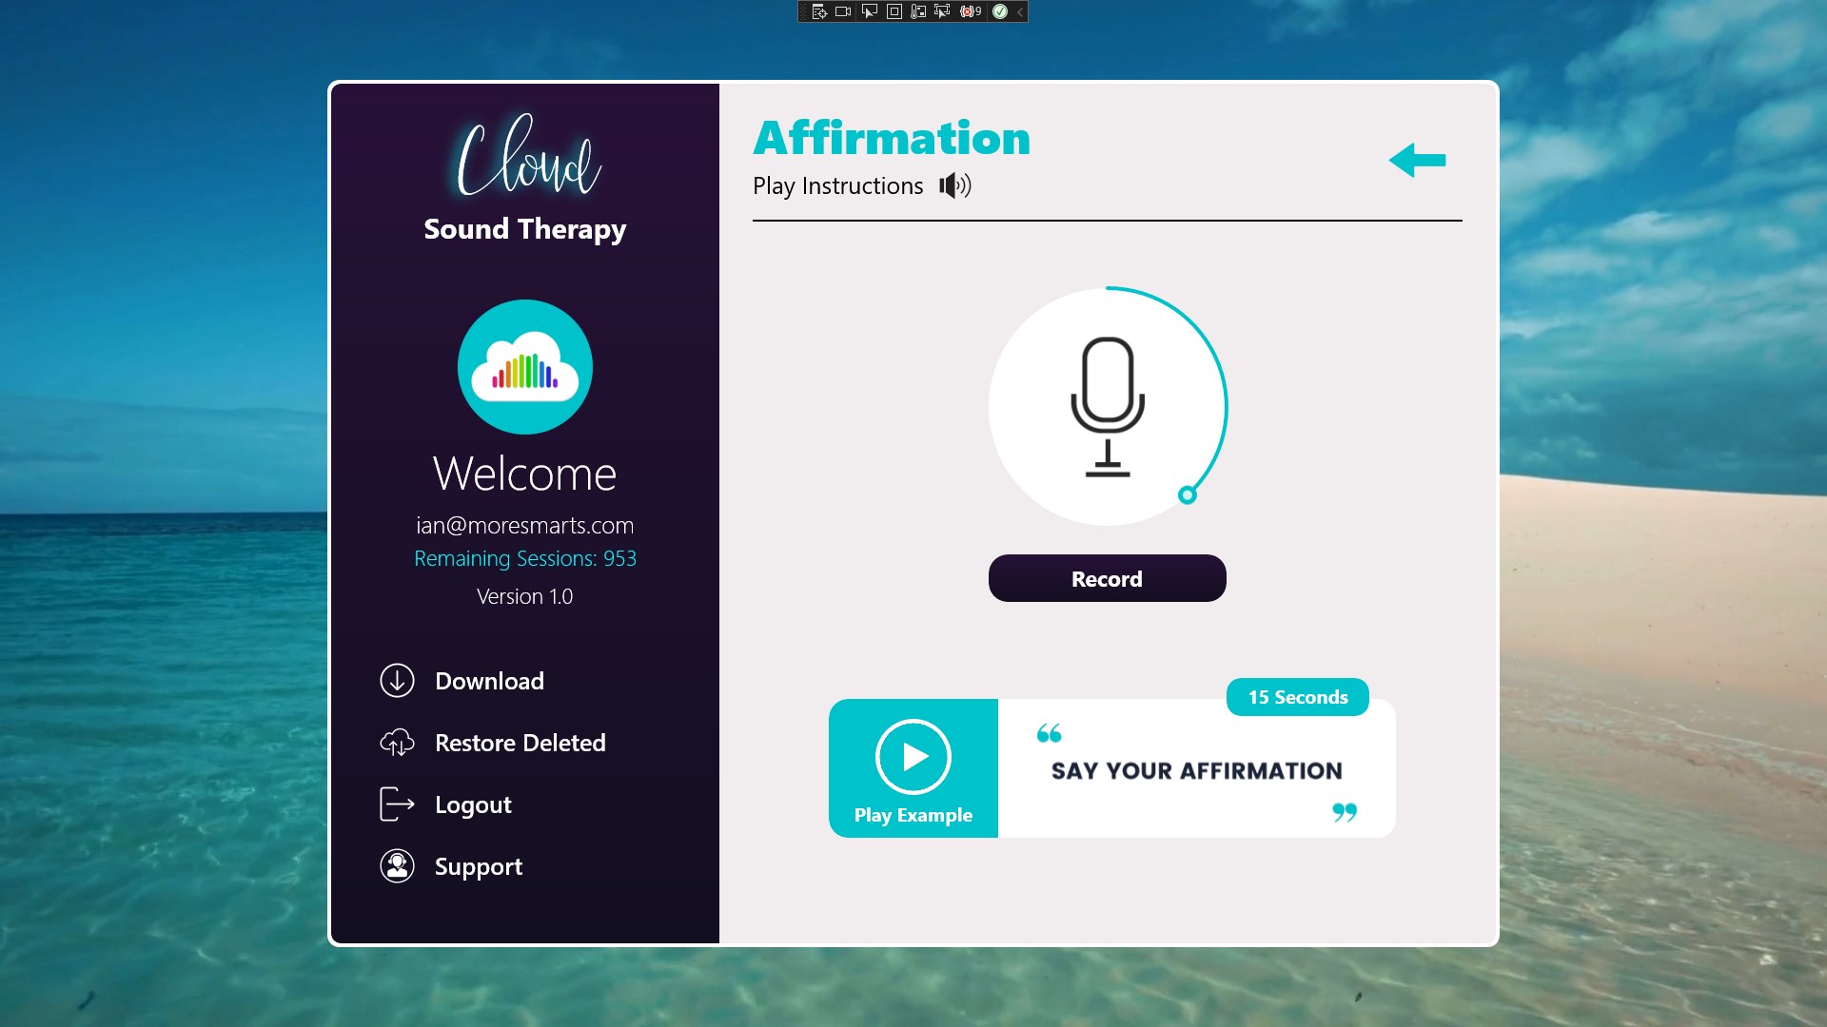
Task: Click the recording progress ring handle
Action: [1187, 494]
